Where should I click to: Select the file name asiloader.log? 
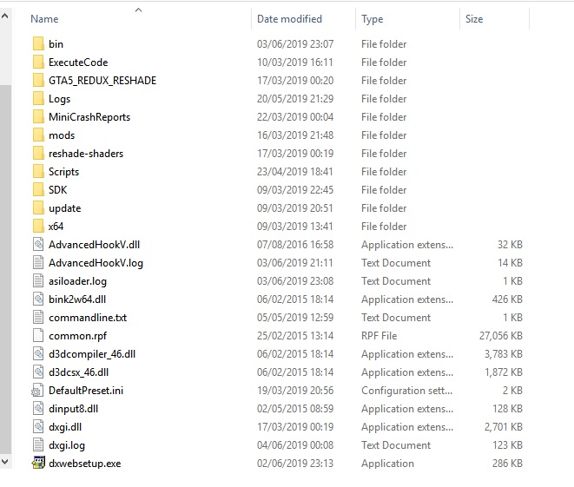coord(77,281)
